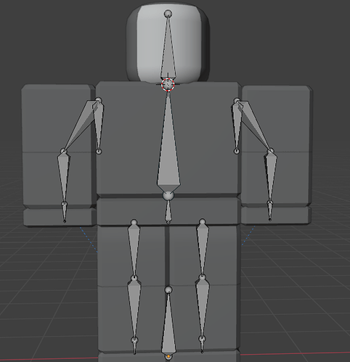This screenshot has height=362, width=350.
Task: Click the joint sphere at the head bone's tip
Action: (168, 14)
